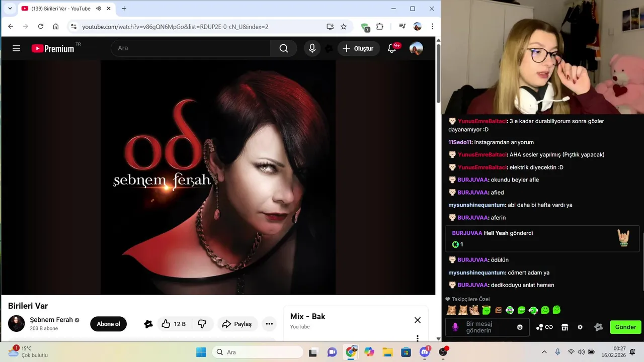Bookmark this page with star icon

click(344, 26)
